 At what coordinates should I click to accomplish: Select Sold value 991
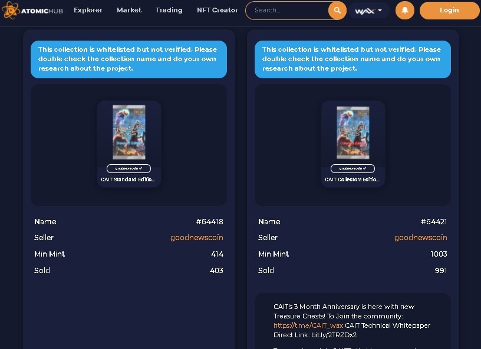[441, 271]
